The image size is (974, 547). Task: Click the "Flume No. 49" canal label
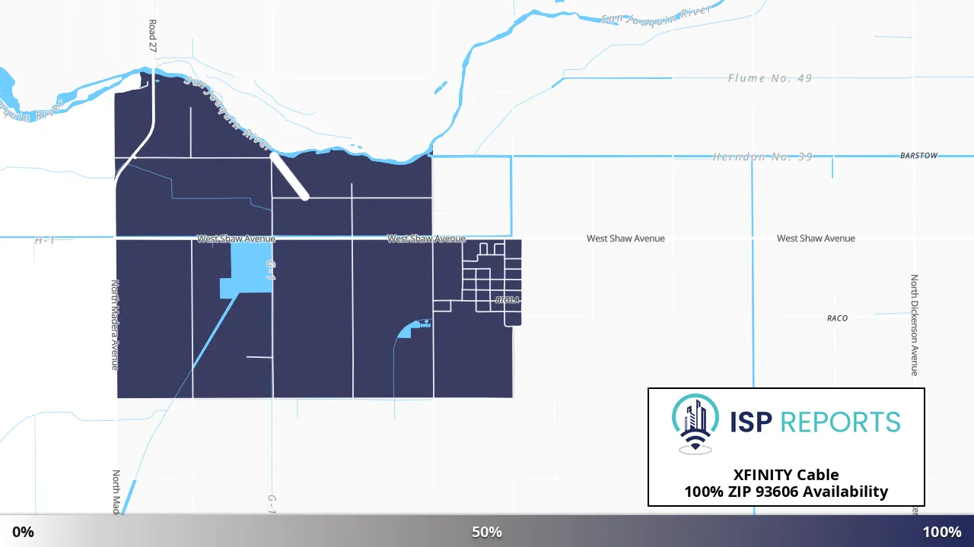tap(770, 78)
